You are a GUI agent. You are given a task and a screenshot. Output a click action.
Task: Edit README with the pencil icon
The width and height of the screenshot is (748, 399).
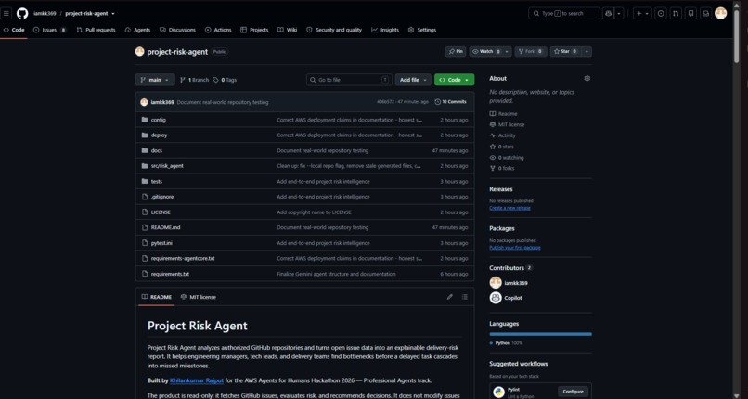point(449,297)
